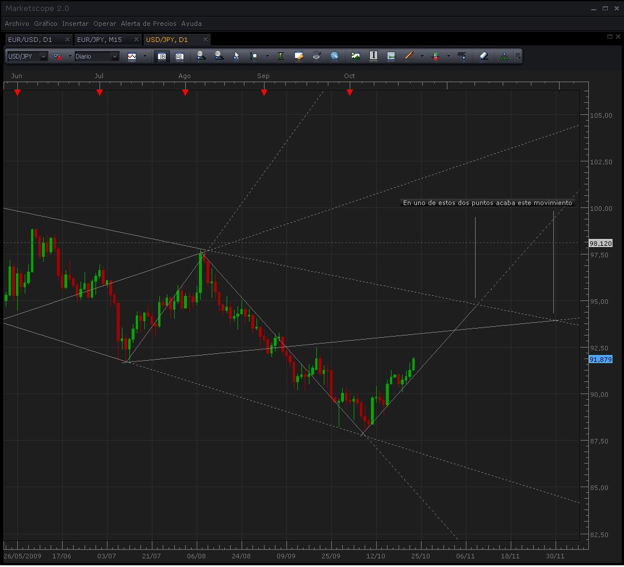
Task: Click the red Jun marker triangle
Action: 17,92
